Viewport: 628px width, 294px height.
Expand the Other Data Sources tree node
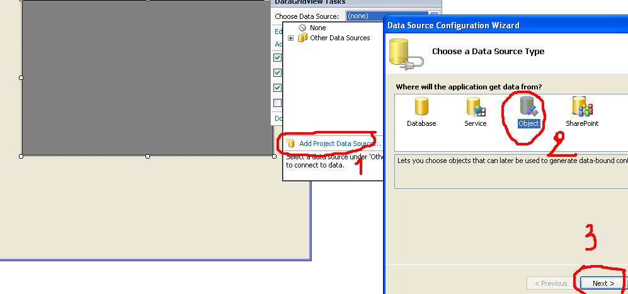(x=291, y=38)
